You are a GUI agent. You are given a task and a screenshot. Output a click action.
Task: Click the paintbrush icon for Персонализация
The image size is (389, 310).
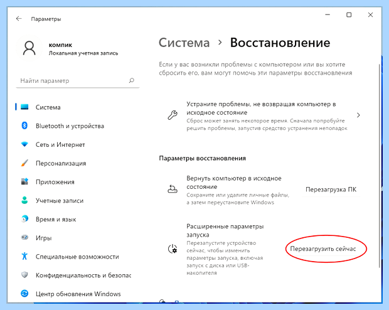pos(24,163)
